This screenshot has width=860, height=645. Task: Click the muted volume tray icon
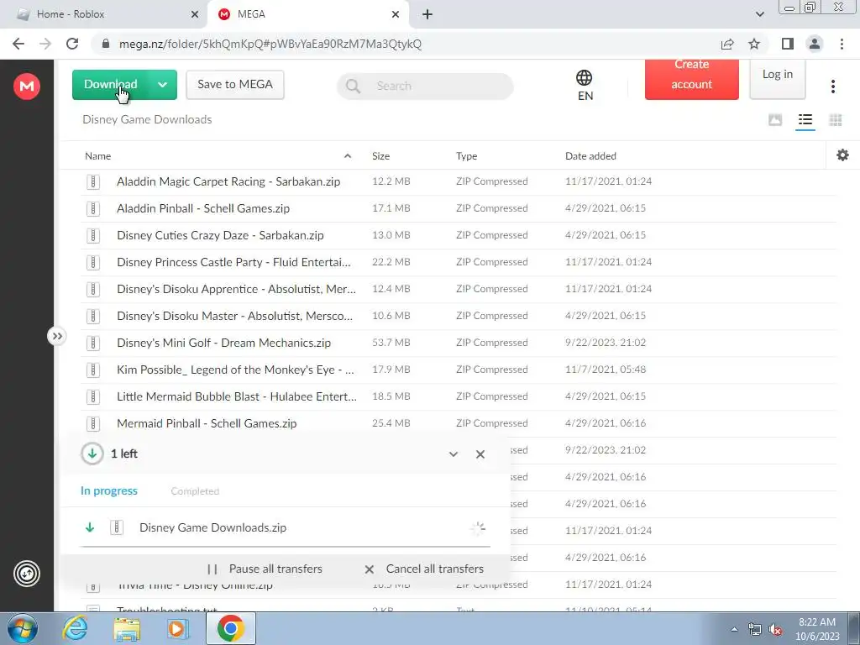point(775,630)
